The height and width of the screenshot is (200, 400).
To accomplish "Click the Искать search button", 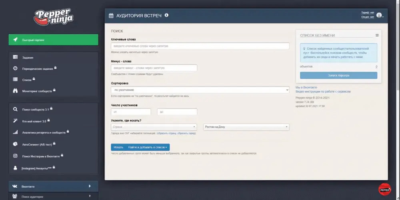I will click(x=118, y=147).
